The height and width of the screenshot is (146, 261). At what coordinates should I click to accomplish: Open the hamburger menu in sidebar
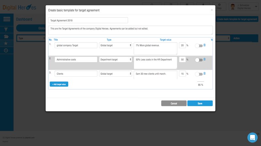[7, 19]
